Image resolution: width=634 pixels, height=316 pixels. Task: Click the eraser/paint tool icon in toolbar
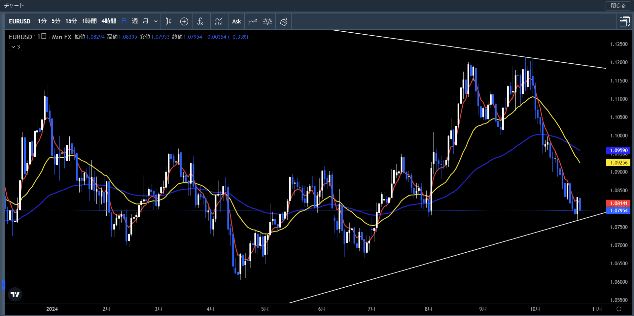pos(284,21)
